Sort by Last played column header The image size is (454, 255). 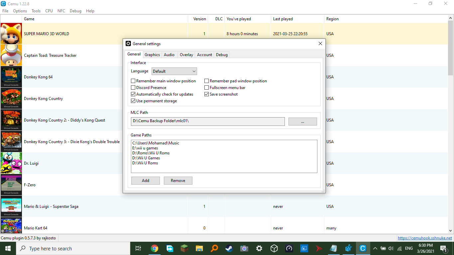[x=297, y=19]
